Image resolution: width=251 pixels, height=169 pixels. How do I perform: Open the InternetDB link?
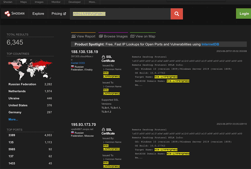[210, 44]
